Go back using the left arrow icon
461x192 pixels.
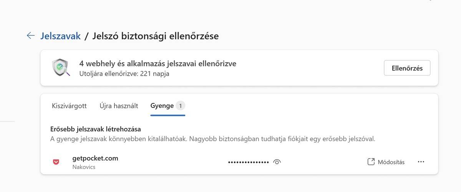[x=31, y=36]
